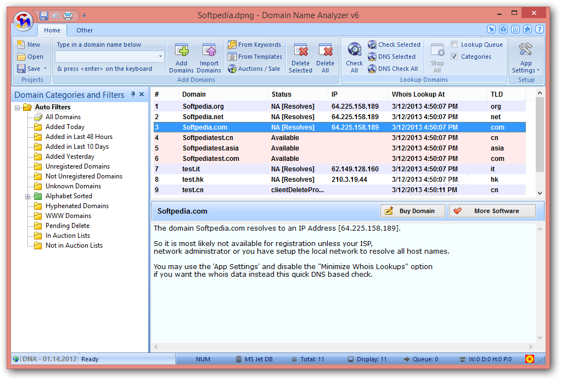Select the Softpedia.org row
The height and width of the screenshot is (380, 561).
pos(340,107)
